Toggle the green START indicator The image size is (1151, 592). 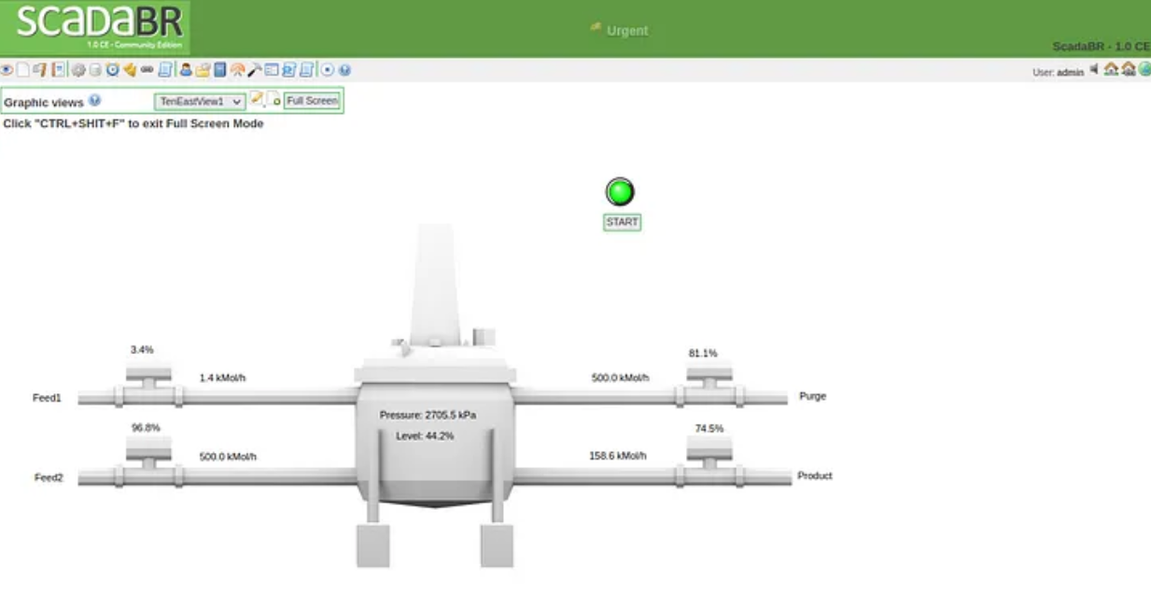pos(620,192)
